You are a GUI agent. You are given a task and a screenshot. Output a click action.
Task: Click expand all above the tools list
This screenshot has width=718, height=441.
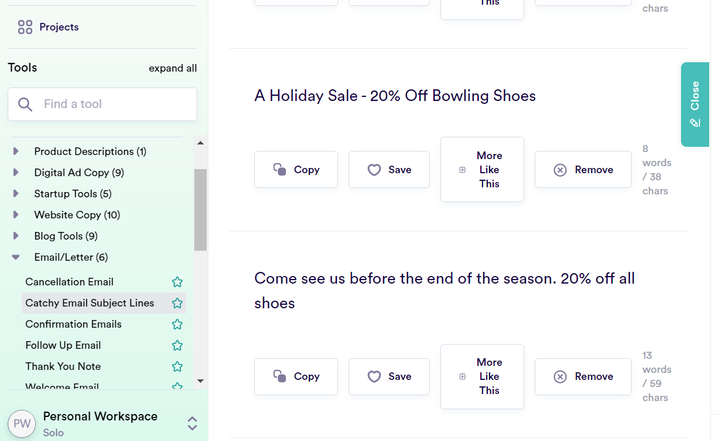(173, 68)
